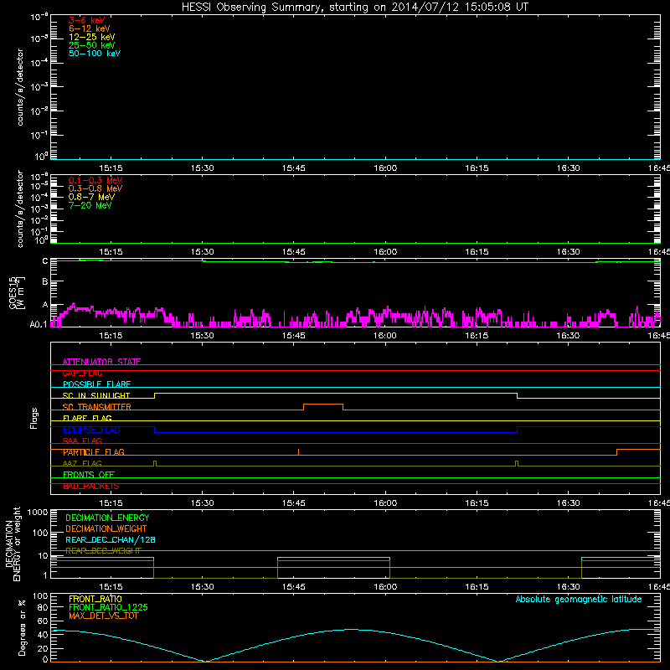
Task: Pick the 0.8-7 MeV legend label
Action: pyautogui.click(x=91, y=197)
